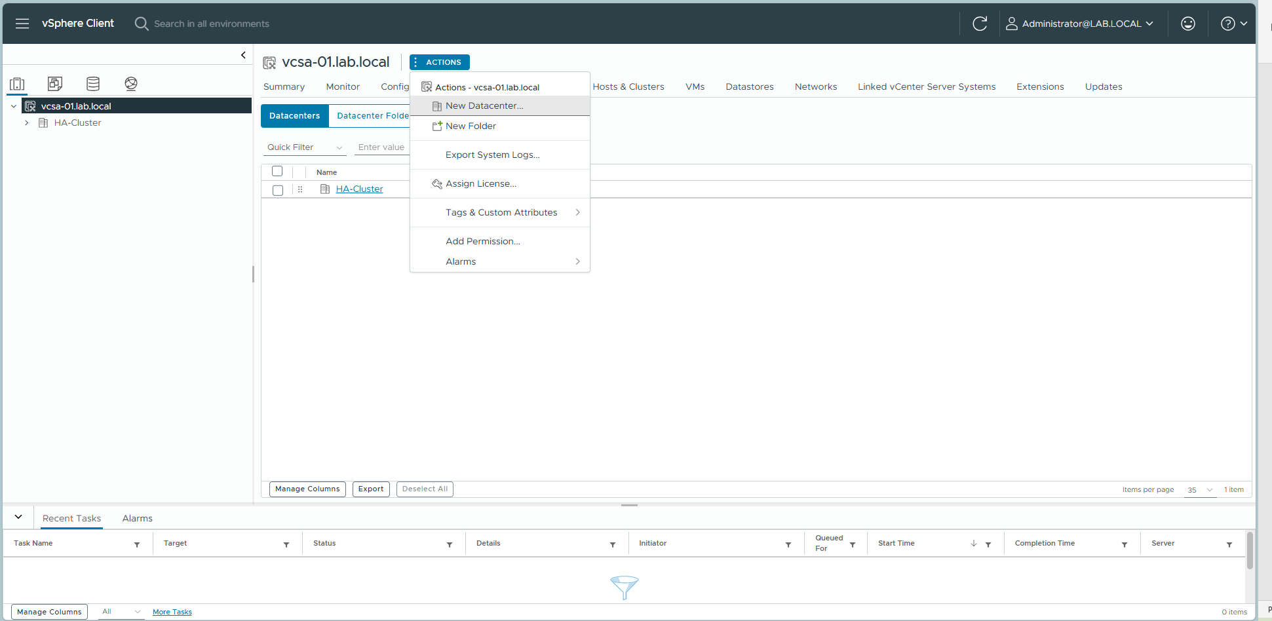
Task: Filter tasks by Task Name column
Action: coord(137,544)
